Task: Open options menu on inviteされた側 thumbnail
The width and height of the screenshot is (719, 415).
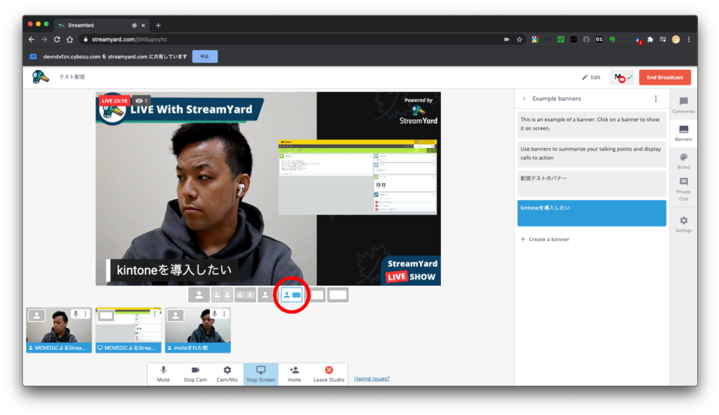Action: tap(224, 314)
